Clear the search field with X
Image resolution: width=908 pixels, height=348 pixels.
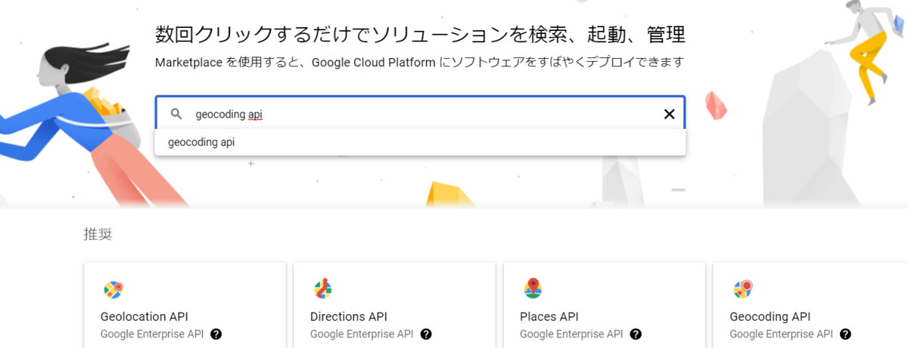pos(669,114)
